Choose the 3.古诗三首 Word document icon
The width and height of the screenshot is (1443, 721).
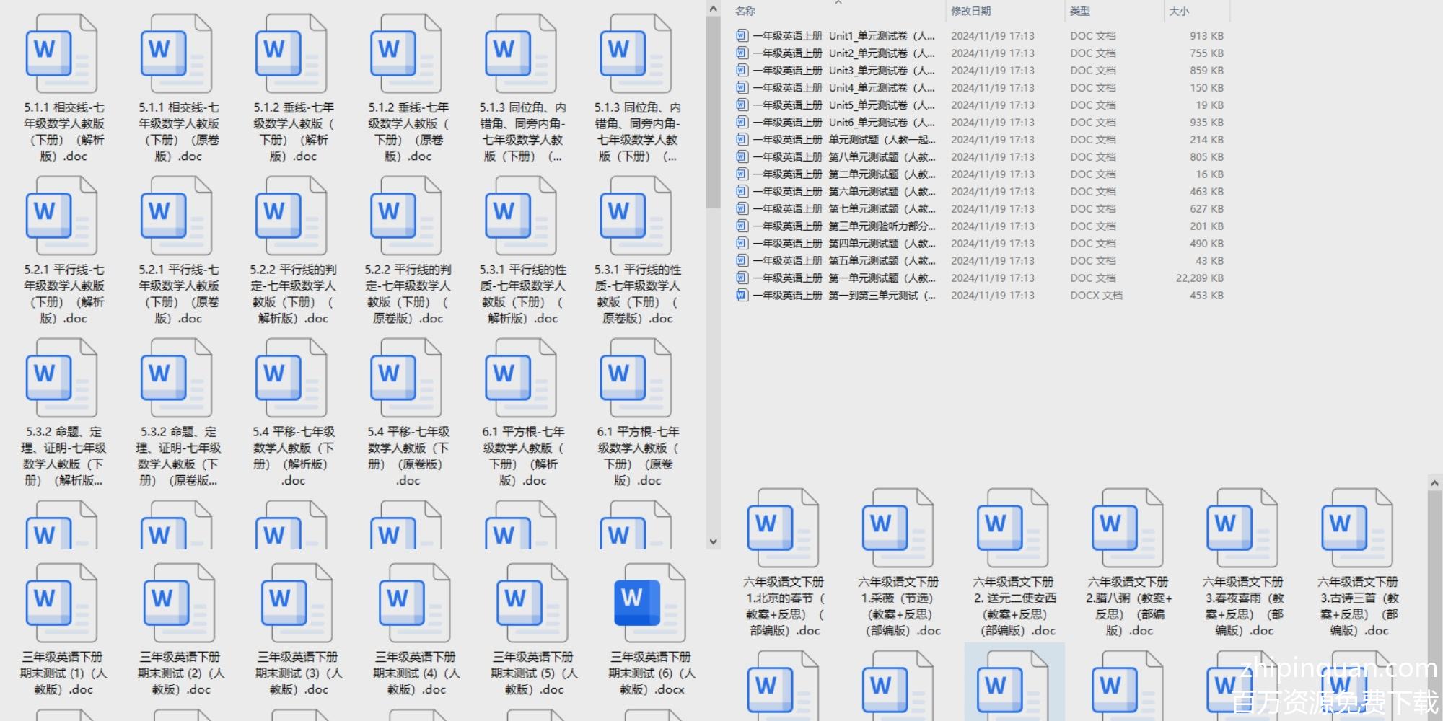pyautogui.click(x=1357, y=528)
